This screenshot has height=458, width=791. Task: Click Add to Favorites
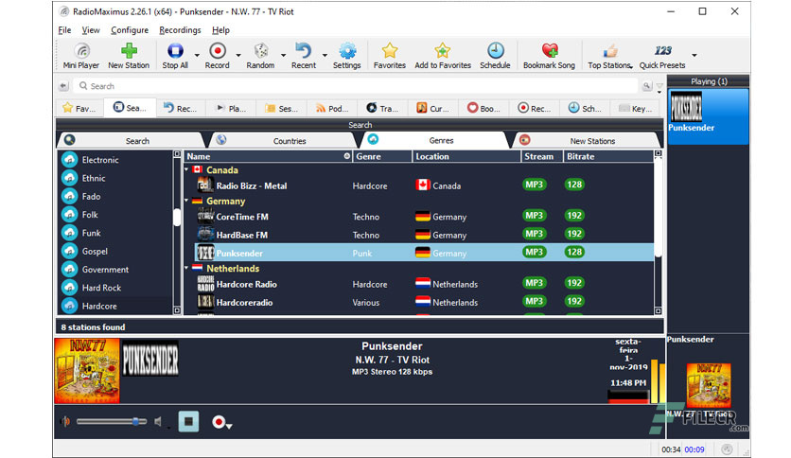[443, 56]
